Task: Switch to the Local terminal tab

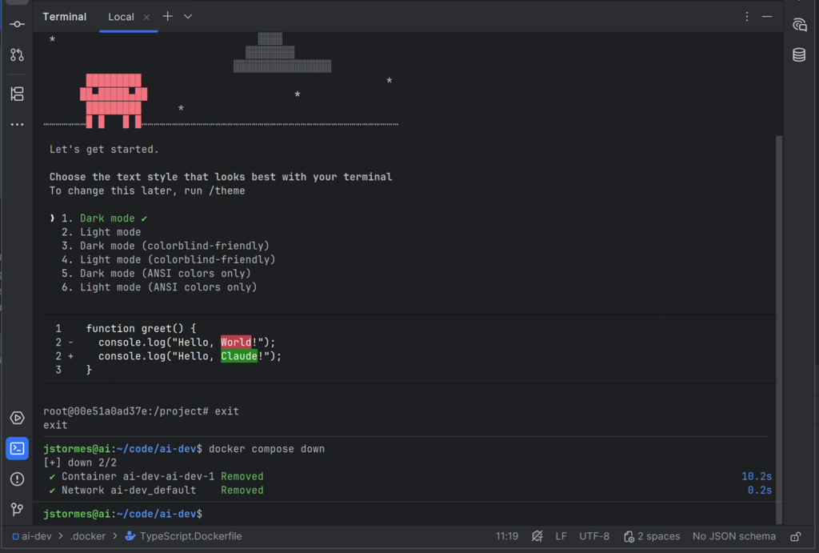Action: click(x=121, y=17)
